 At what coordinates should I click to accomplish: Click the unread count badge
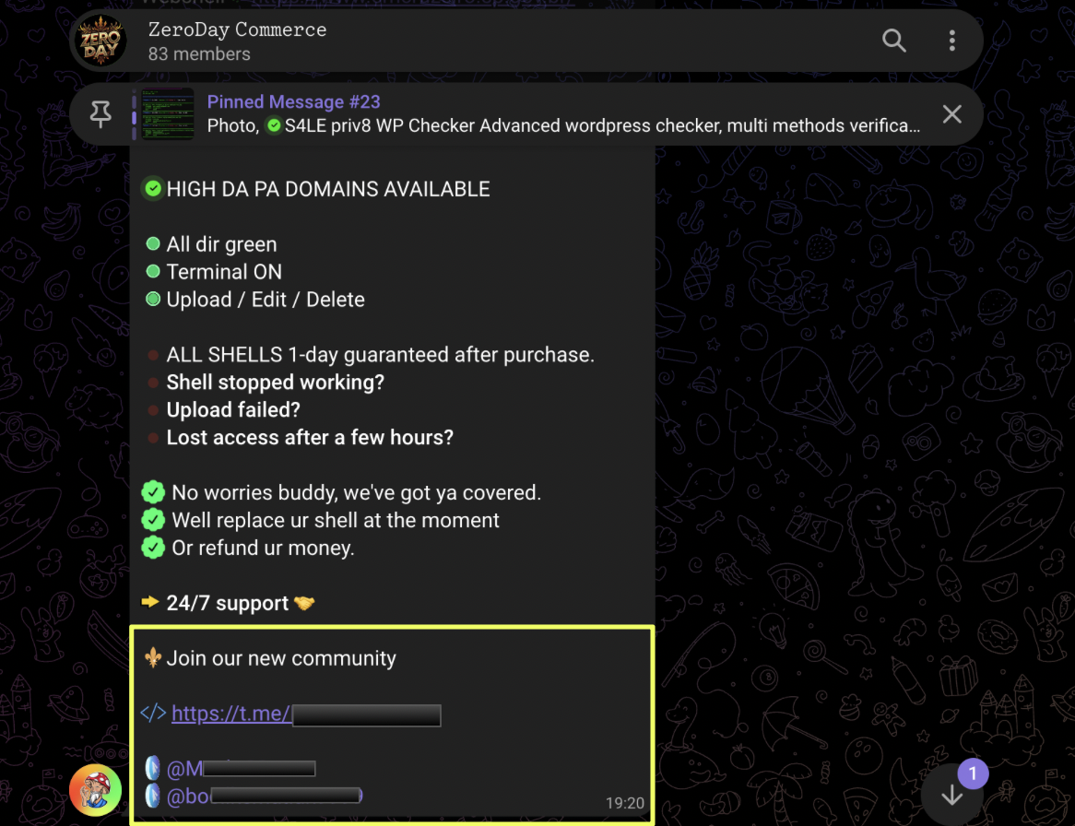[972, 773]
